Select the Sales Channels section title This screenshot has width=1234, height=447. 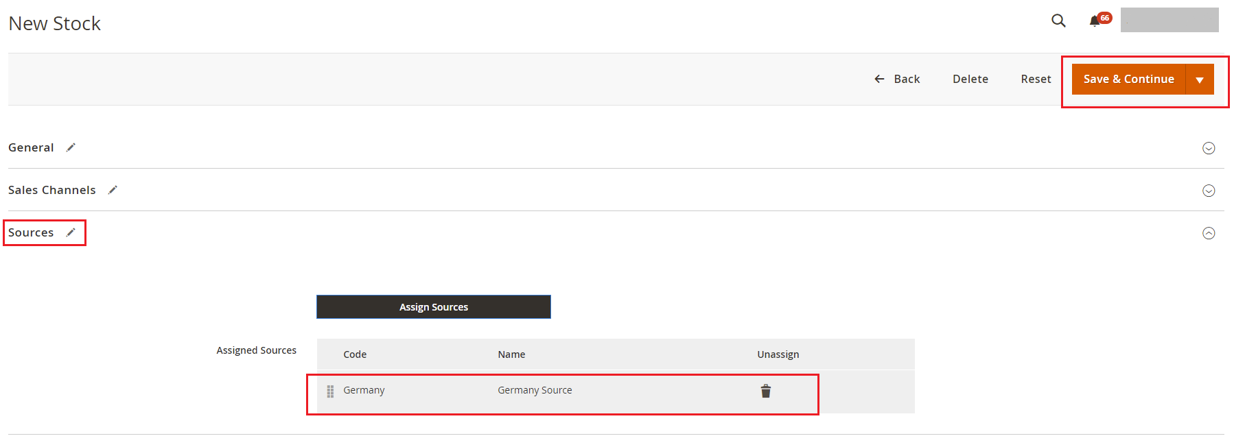52,190
